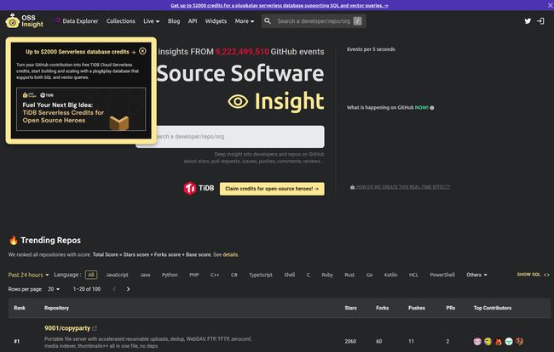Click the Forks column header
The height and width of the screenshot is (352, 554).
tap(383, 308)
